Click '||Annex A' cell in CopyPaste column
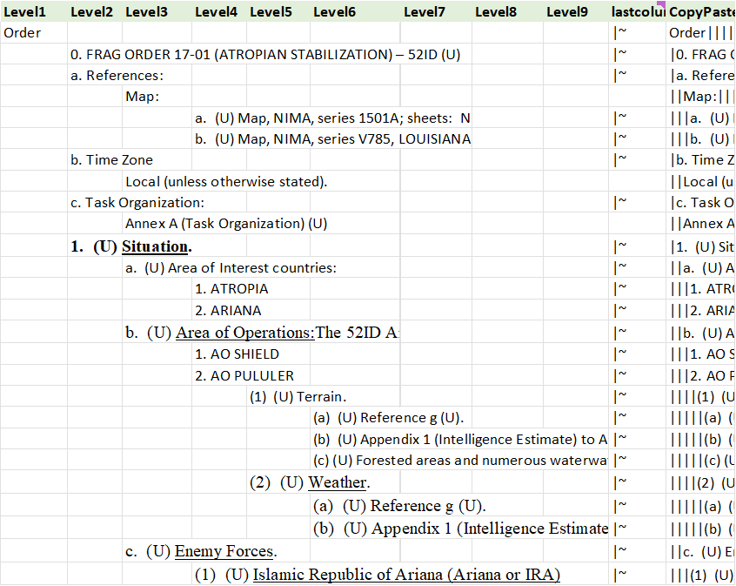This screenshot has width=736, height=586. click(x=701, y=224)
